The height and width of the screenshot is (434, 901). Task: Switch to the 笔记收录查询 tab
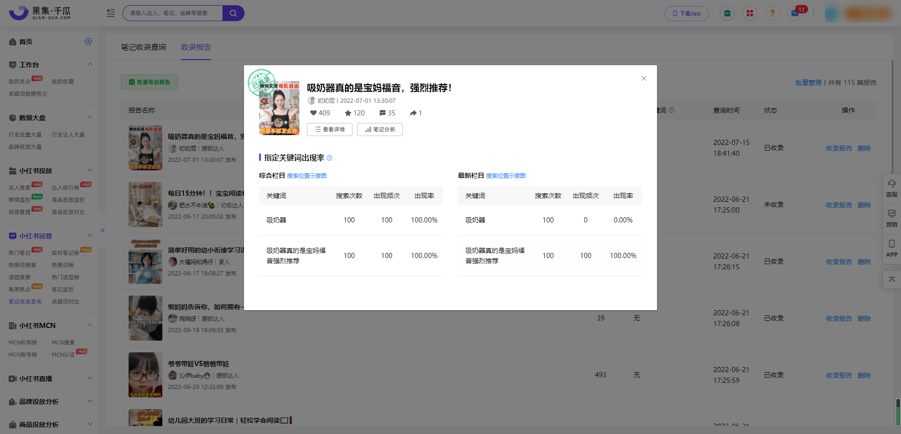coord(144,47)
